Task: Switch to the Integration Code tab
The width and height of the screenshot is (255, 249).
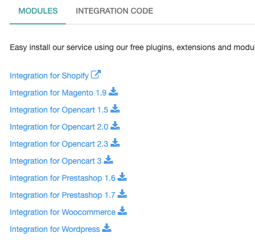Action: click(114, 11)
